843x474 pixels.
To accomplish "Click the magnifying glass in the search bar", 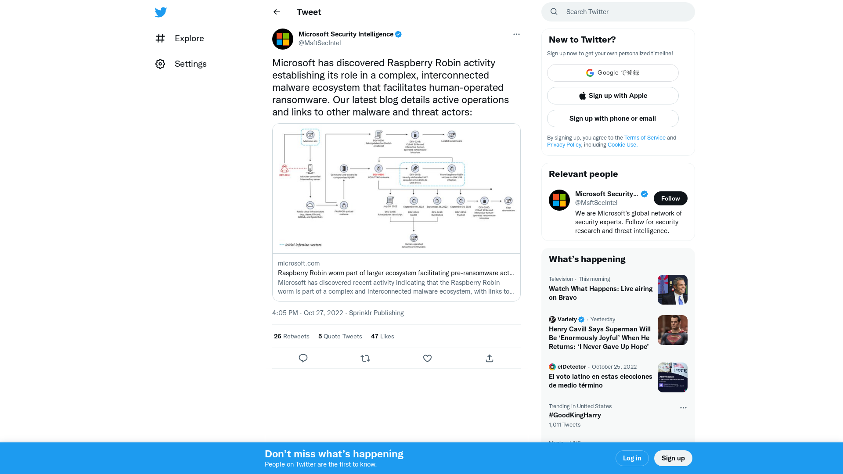I will [554, 11].
